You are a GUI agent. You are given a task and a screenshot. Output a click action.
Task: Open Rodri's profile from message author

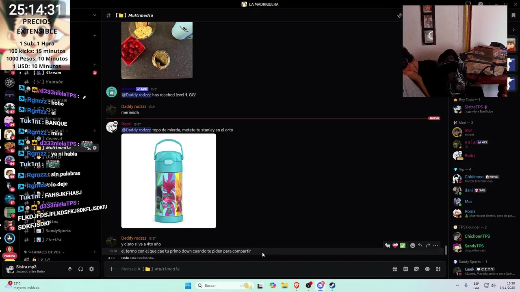[126, 124]
